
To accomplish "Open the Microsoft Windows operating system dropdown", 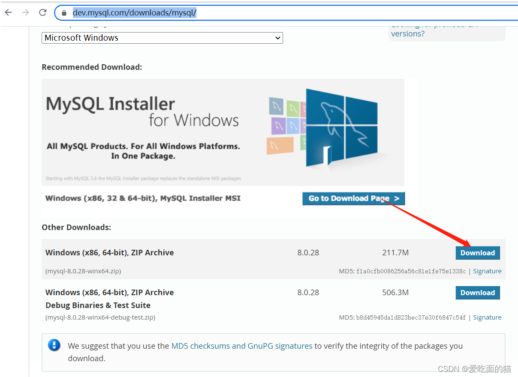I will (x=162, y=38).
